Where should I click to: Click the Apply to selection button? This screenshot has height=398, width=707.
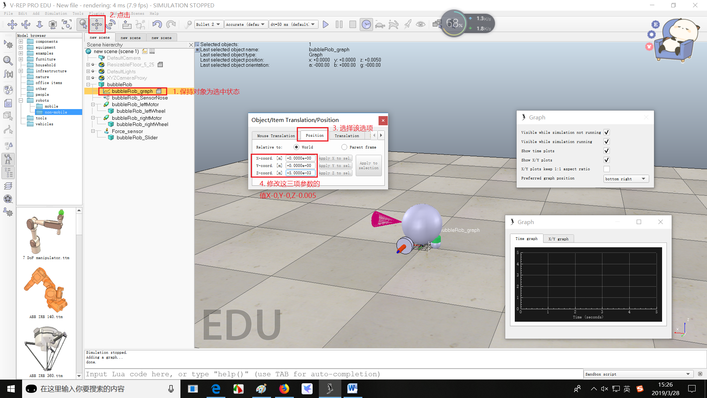[x=368, y=165]
